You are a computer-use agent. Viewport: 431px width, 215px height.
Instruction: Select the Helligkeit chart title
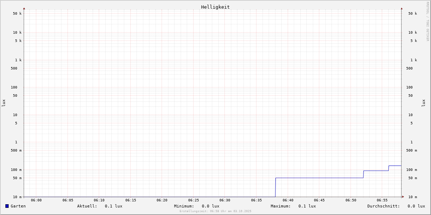click(x=215, y=7)
